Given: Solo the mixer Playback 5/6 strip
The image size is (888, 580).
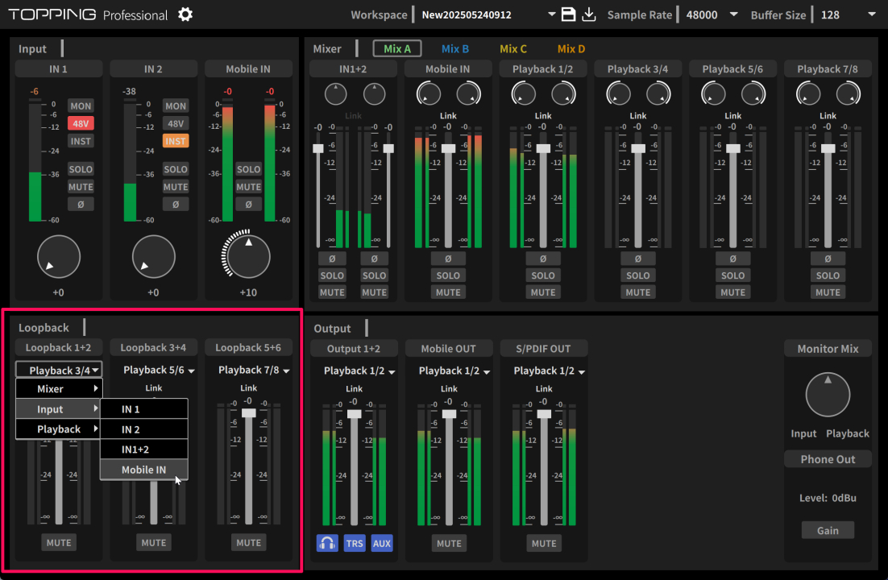Looking at the screenshot, I should [732, 275].
